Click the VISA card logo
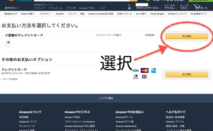Image resolution: width=213 pixels, height=131 pixels. tap(135, 71)
